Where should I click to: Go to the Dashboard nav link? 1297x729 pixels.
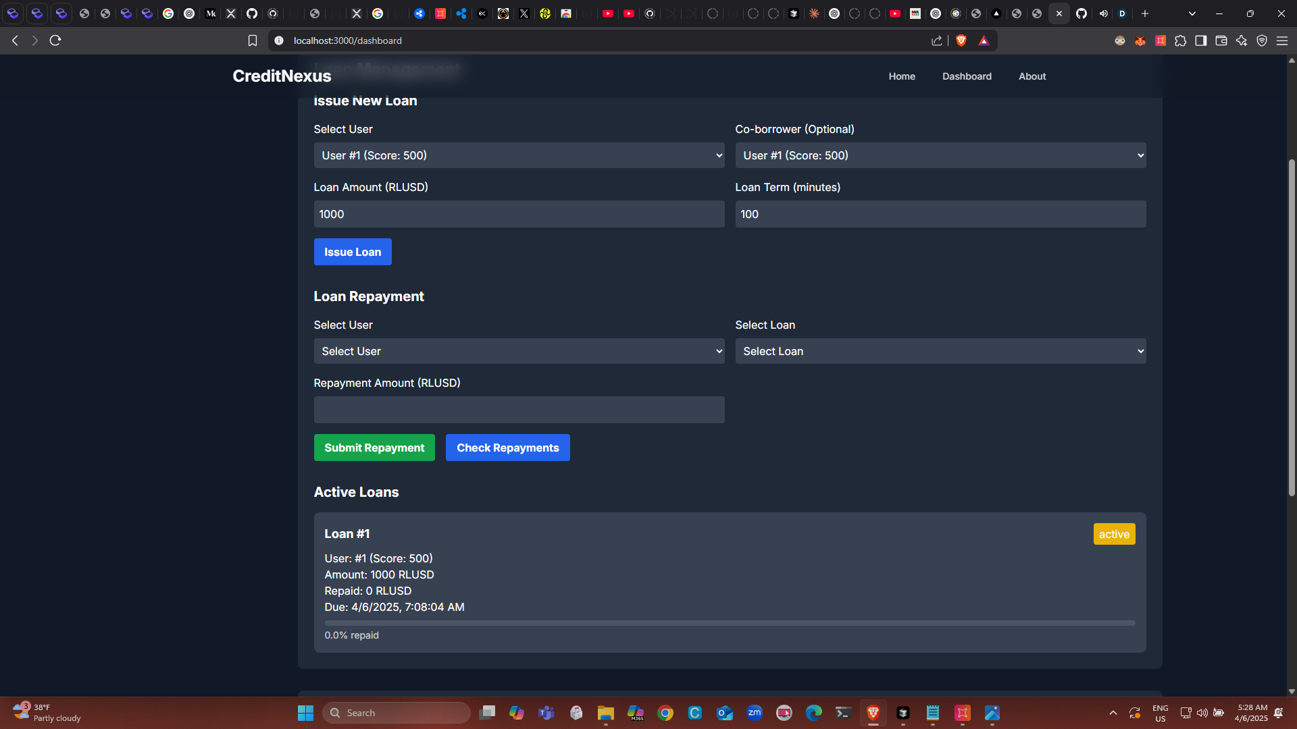point(967,76)
